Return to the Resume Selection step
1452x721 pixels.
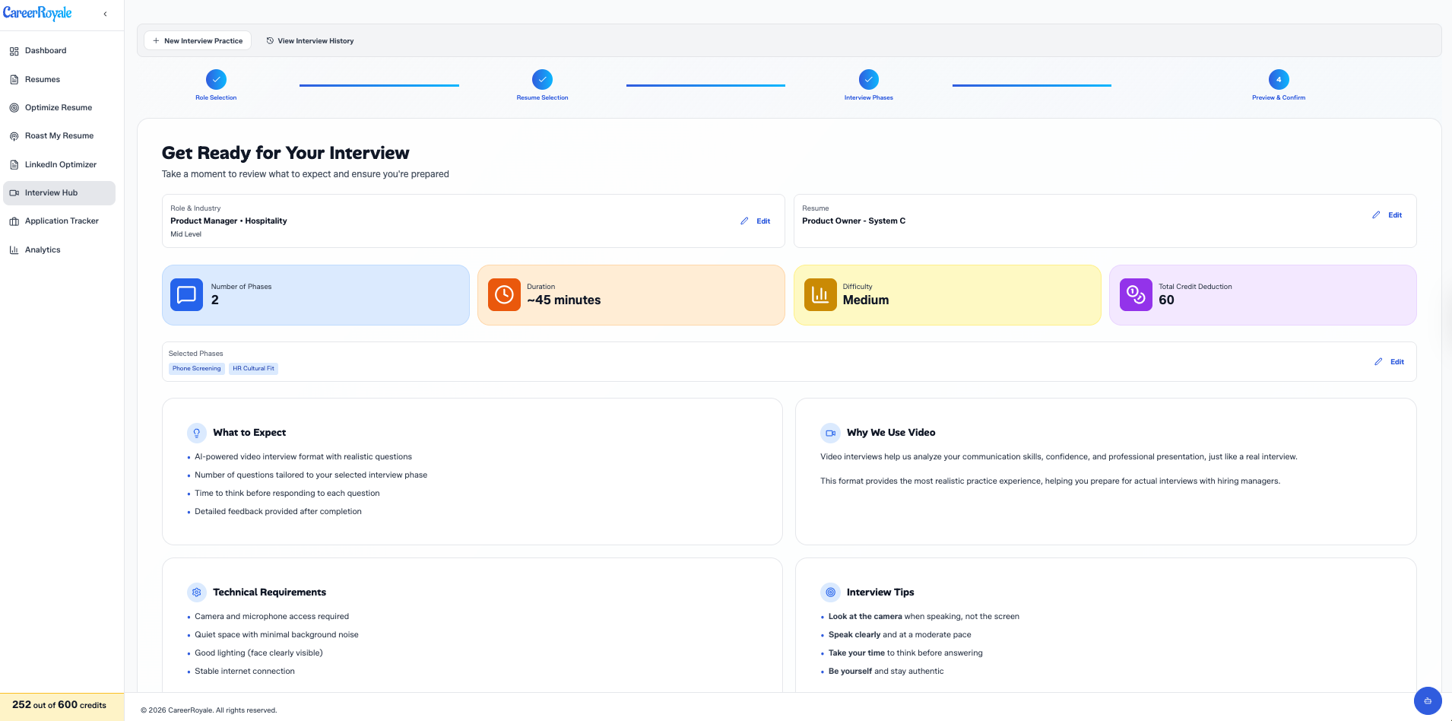point(541,79)
